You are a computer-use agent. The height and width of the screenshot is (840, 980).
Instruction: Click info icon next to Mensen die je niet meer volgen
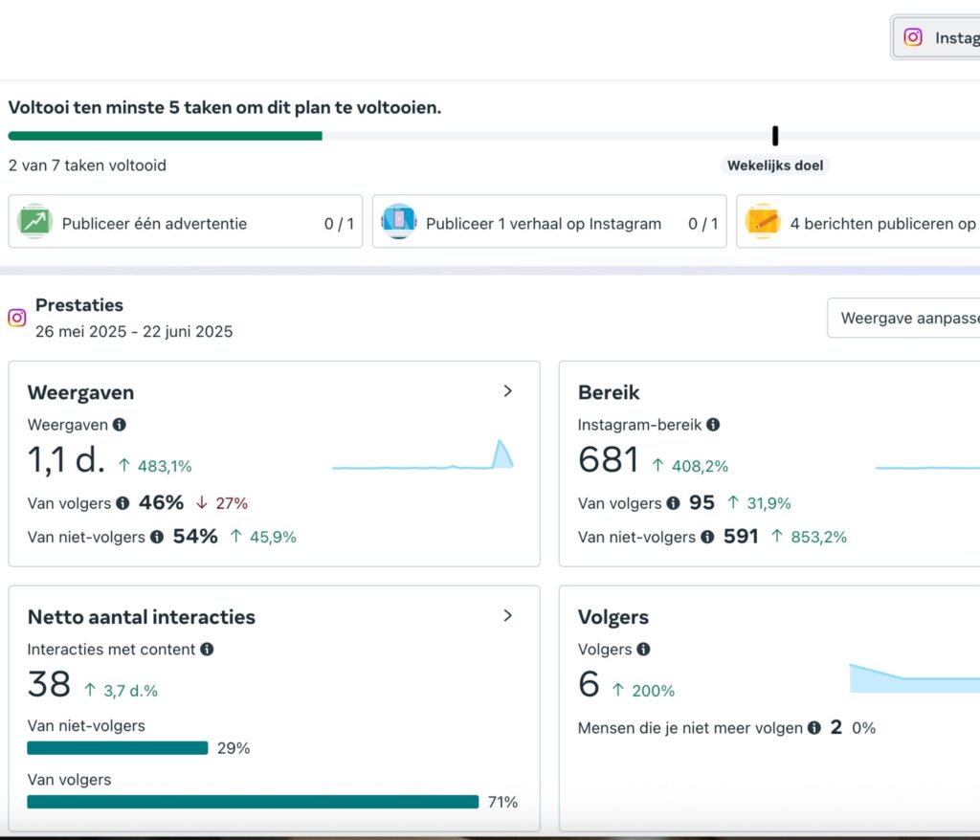tap(813, 728)
